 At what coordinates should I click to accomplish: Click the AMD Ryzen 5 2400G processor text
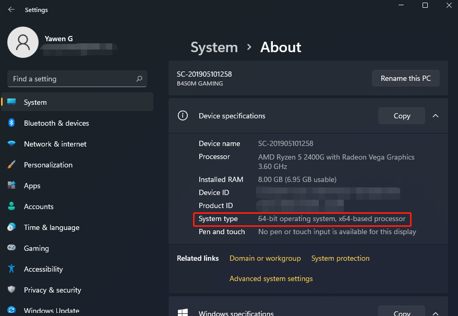tap(336, 162)
